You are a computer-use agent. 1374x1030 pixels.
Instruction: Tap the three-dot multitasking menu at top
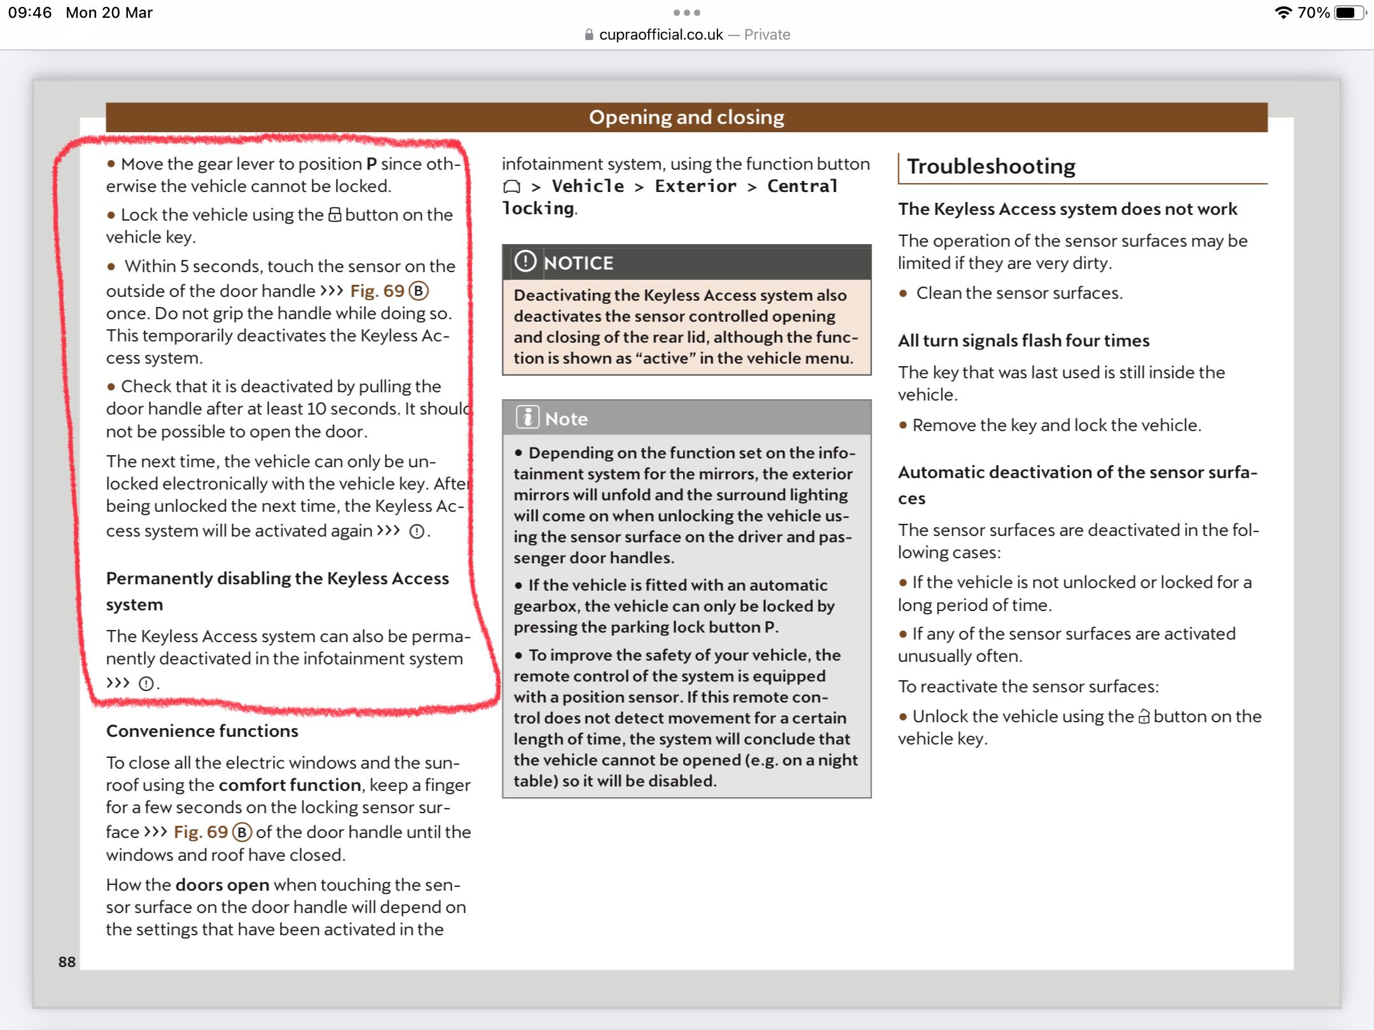click(x=687, y=13)
